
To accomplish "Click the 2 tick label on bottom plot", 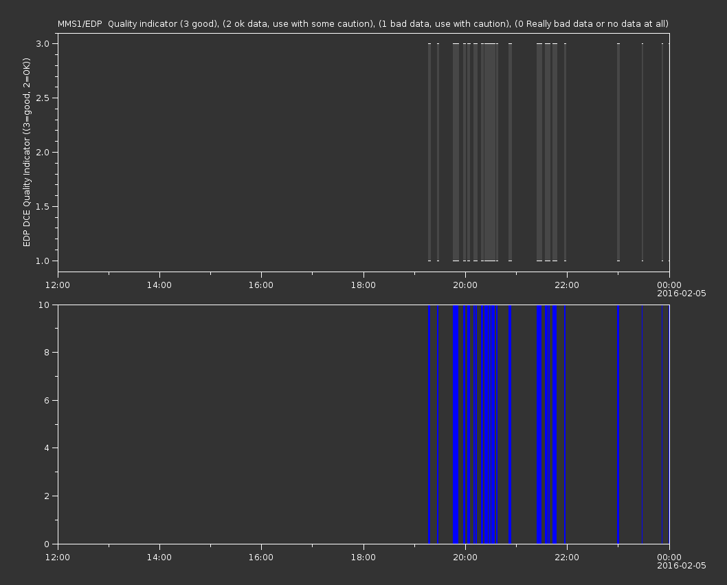I will coord(47,496).
